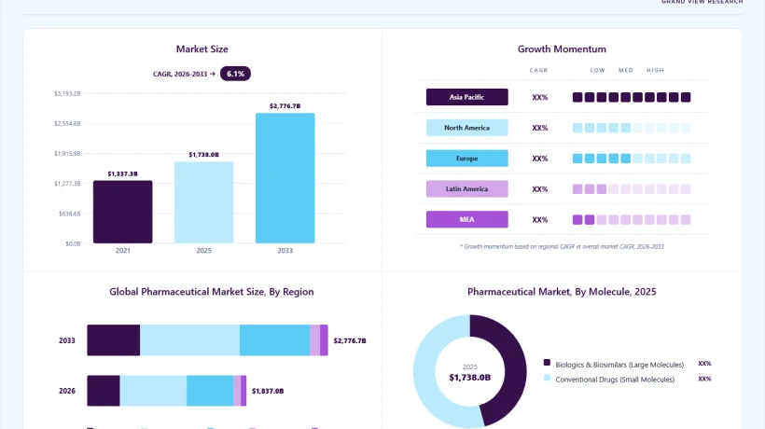Image resolution: width=765 pixels, height=429 pixels.
Task: Click Global Pharmaceutical Market Size, By Region title
Action: pos(212,292)
